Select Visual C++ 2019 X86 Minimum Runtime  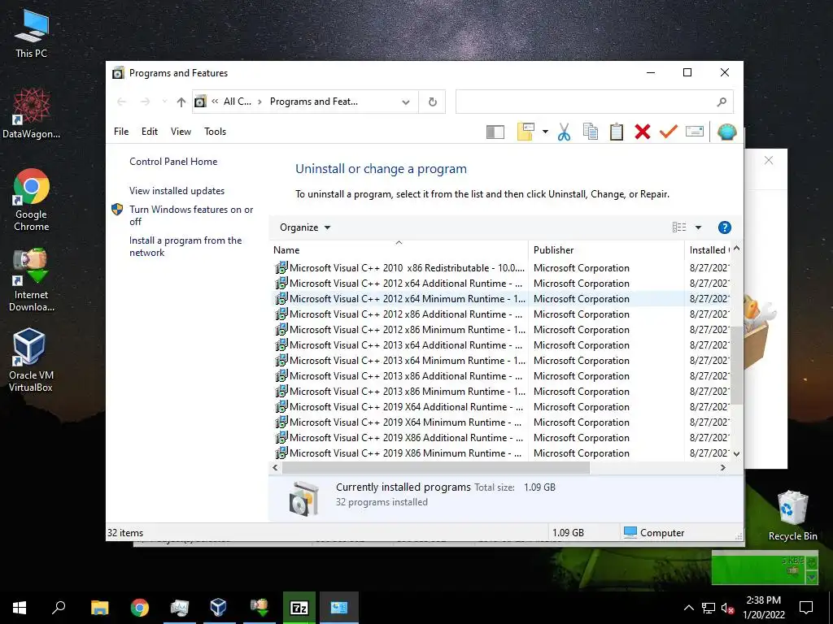point(502,453)
